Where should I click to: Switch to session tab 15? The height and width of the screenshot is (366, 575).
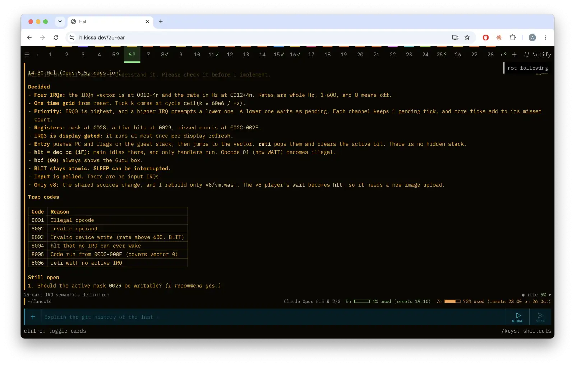(x=279, y=55)
